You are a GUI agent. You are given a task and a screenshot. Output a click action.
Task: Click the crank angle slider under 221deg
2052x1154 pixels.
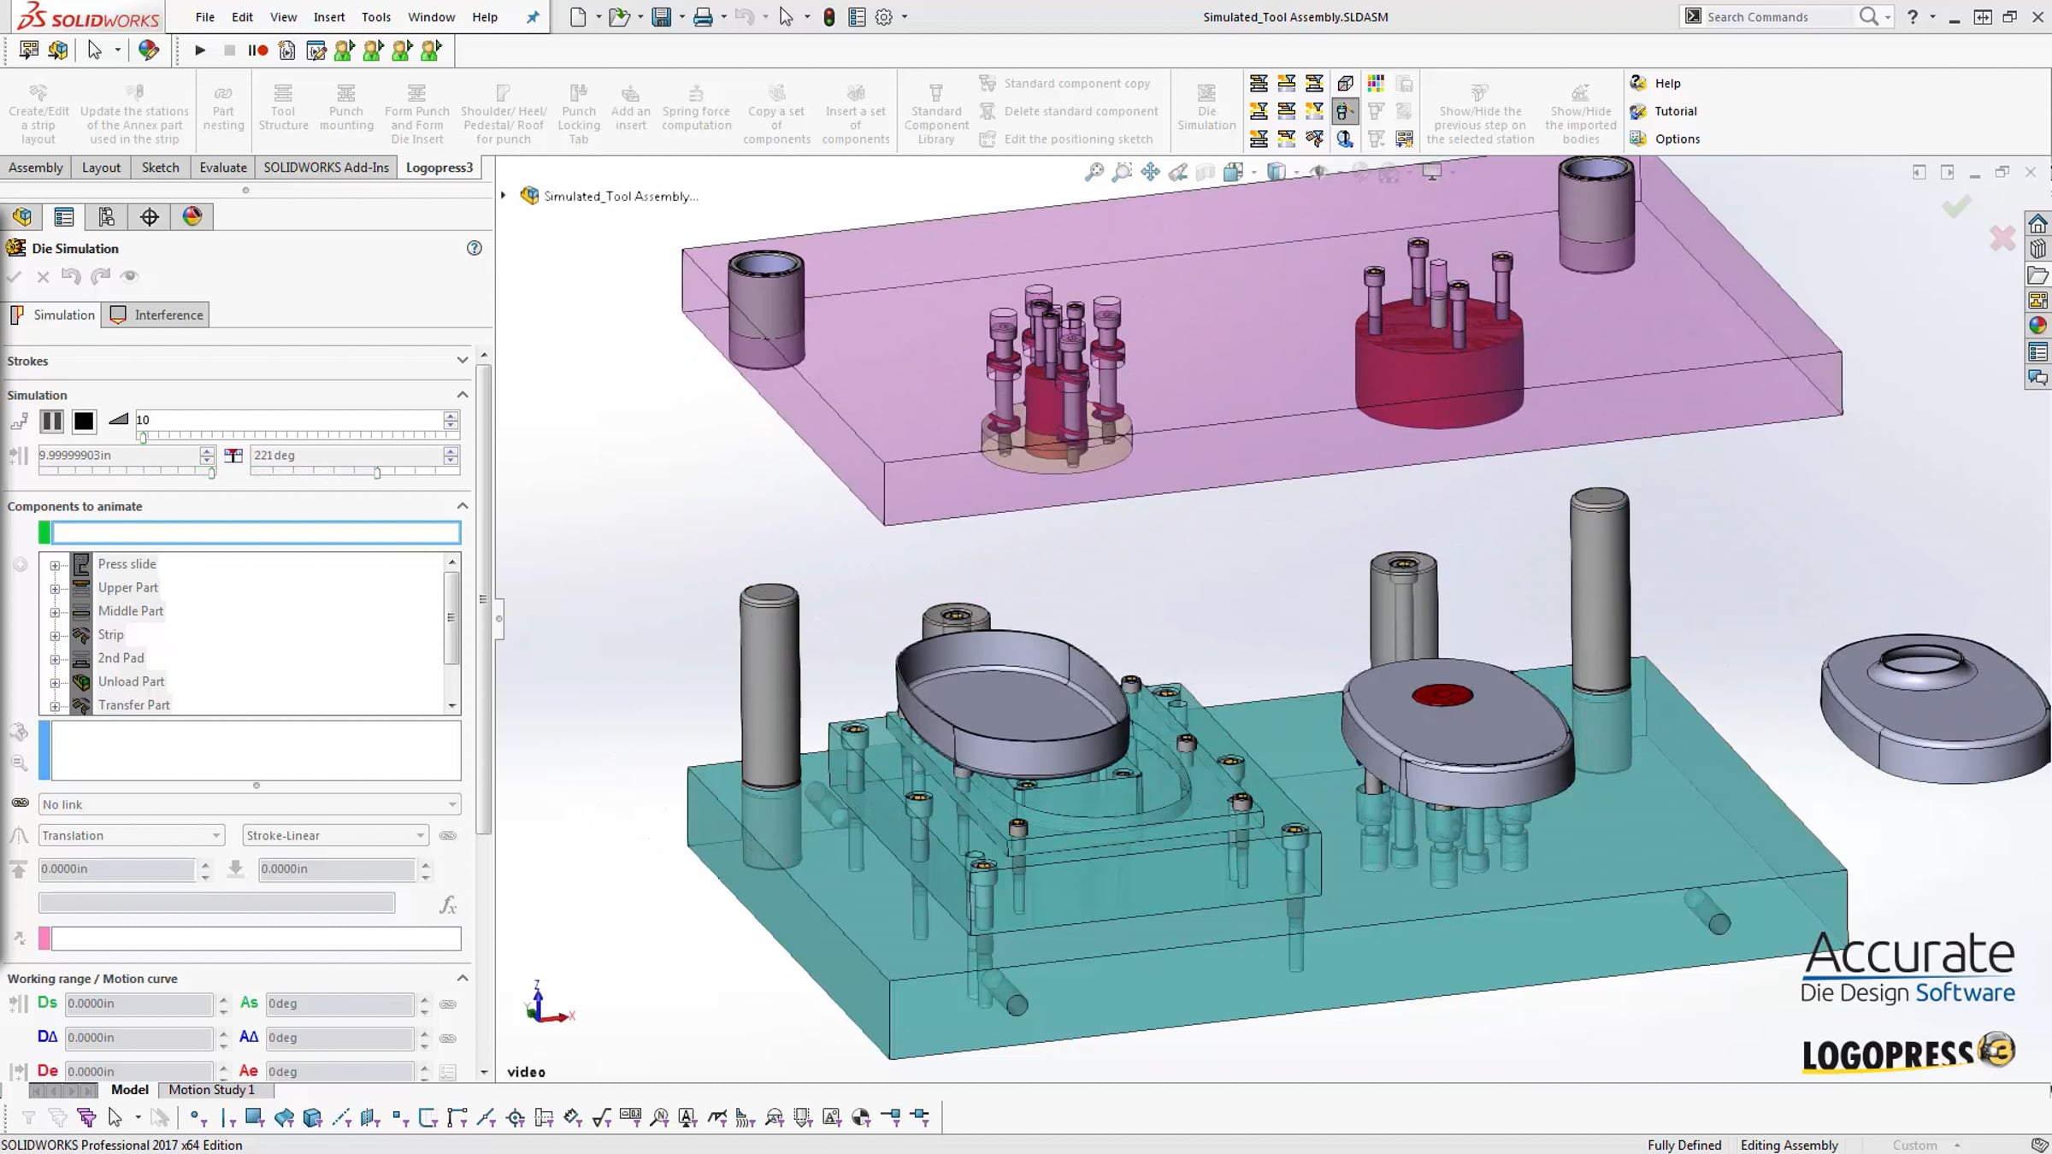[355, 472]
